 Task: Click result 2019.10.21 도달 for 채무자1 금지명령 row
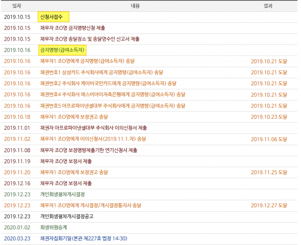point(269,61)
